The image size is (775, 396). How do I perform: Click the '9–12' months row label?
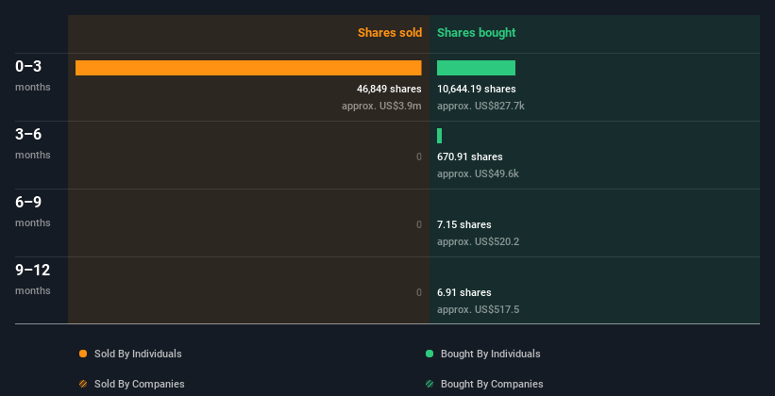click(x=33, y=270)
